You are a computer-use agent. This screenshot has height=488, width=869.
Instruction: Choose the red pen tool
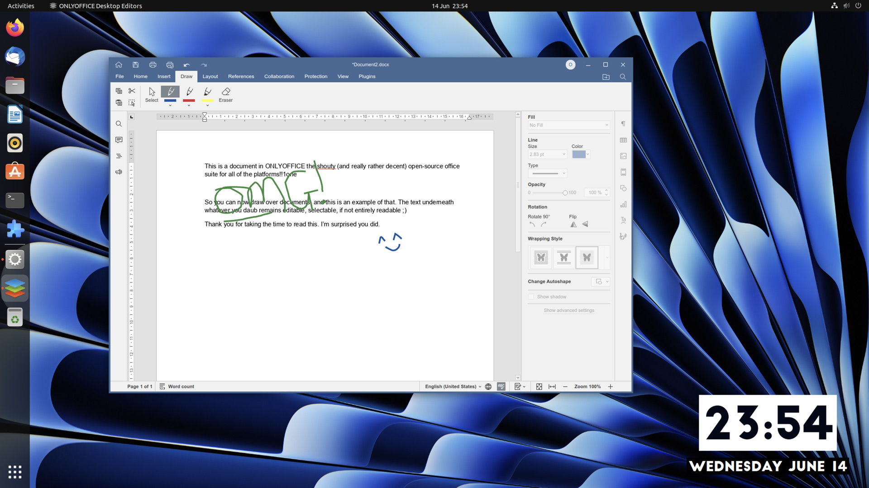click(x=189, y=94)
